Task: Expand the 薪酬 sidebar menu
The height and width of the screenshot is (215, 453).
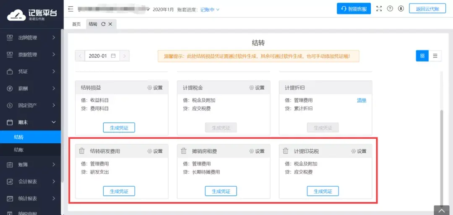Action: click(x=30, y=89)
